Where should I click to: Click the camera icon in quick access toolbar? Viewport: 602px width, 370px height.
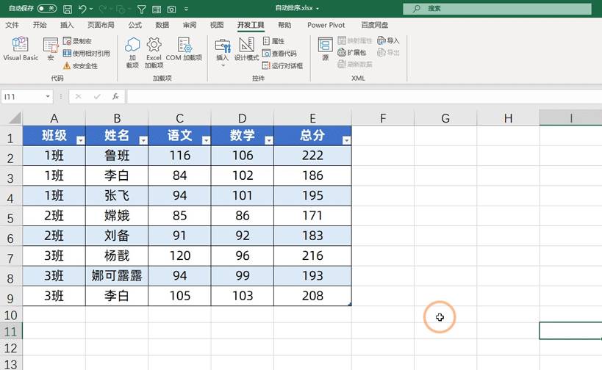171,9
